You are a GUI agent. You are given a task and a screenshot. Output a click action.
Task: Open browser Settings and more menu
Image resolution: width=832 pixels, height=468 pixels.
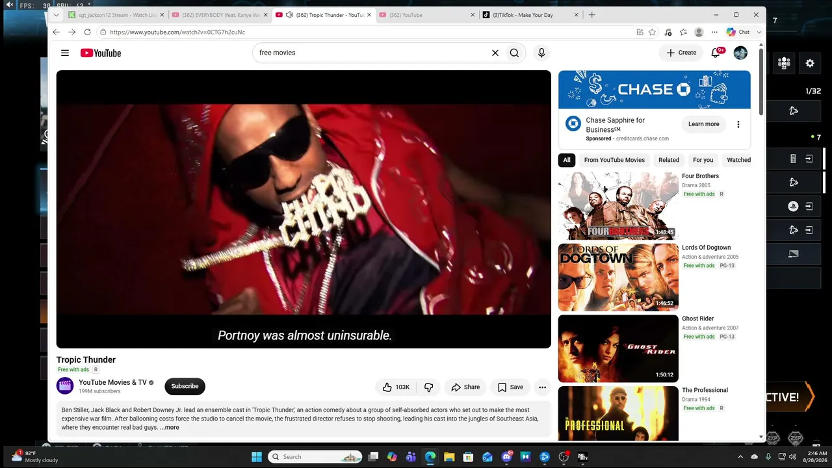coord(714,32)
